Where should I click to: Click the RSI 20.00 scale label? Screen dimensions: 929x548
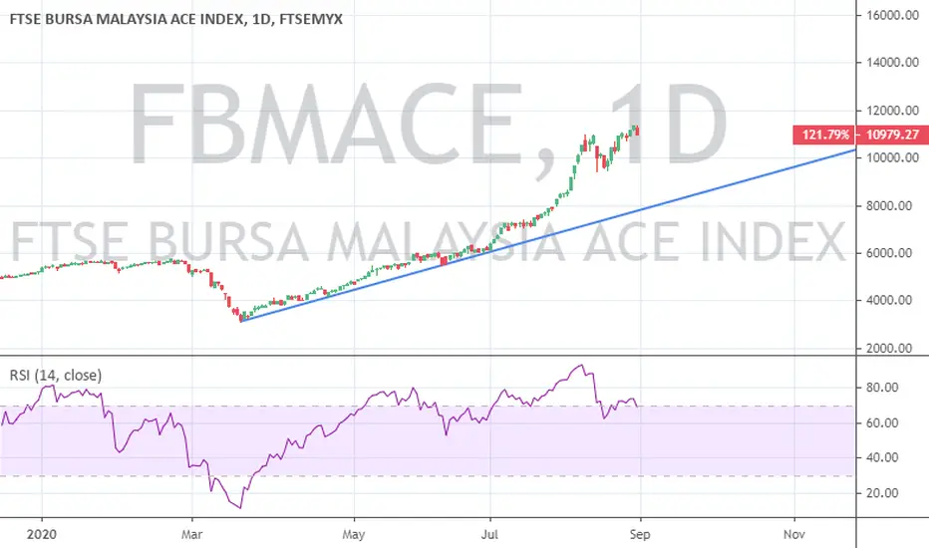tap(882, 493)
